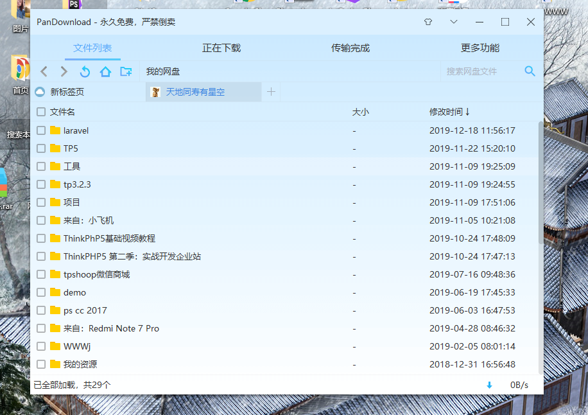
Task: Open the WWWj folder icon
Action: (x=55, y=346)
